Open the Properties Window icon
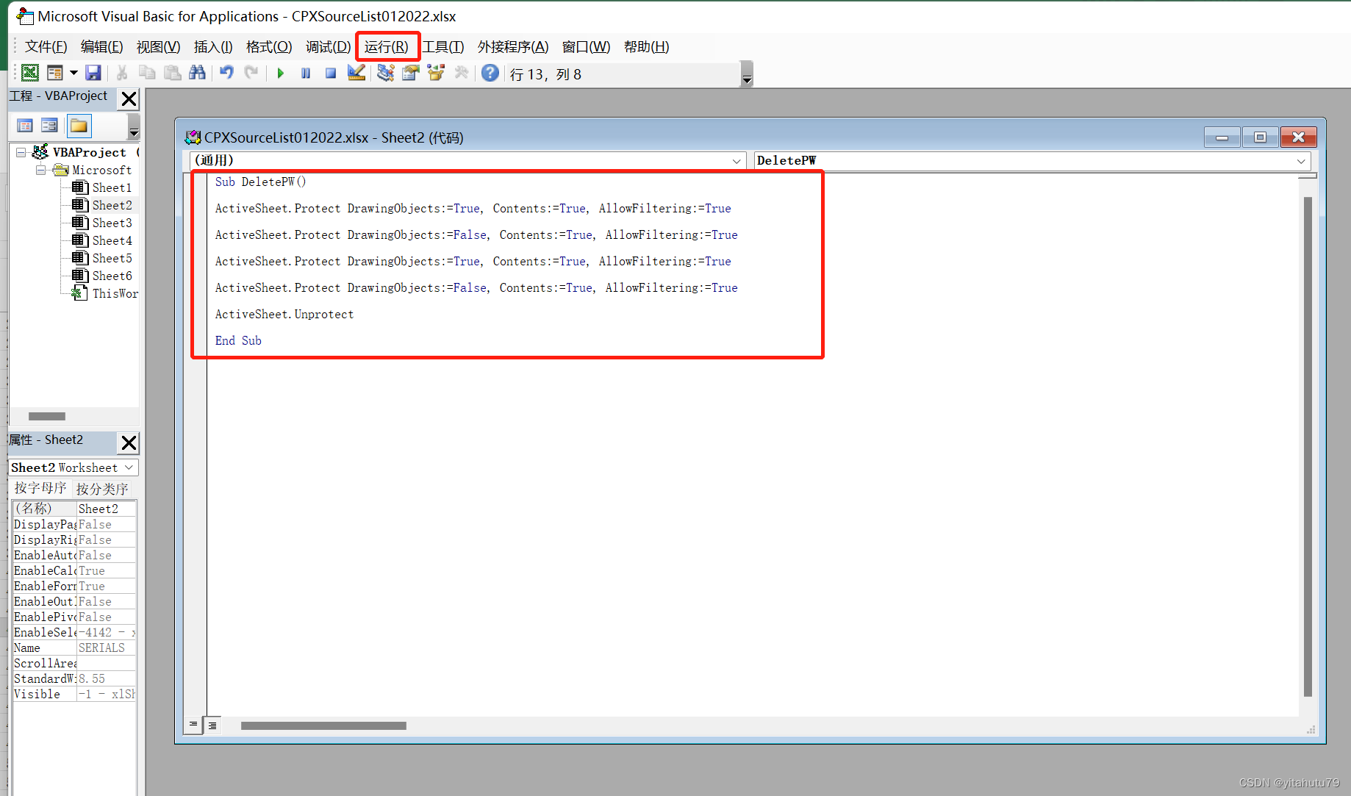The height and width of the screenshot is (796, 1351). pos(411,73)
